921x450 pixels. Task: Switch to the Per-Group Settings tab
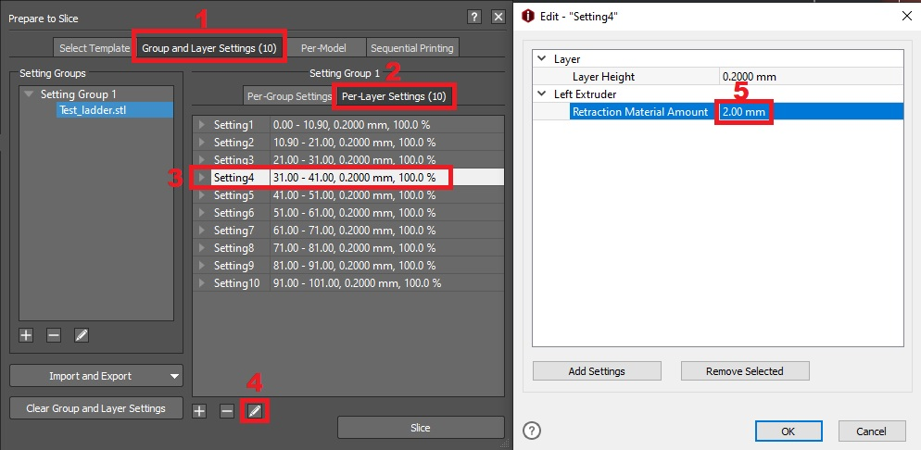[x=289, y=96]
